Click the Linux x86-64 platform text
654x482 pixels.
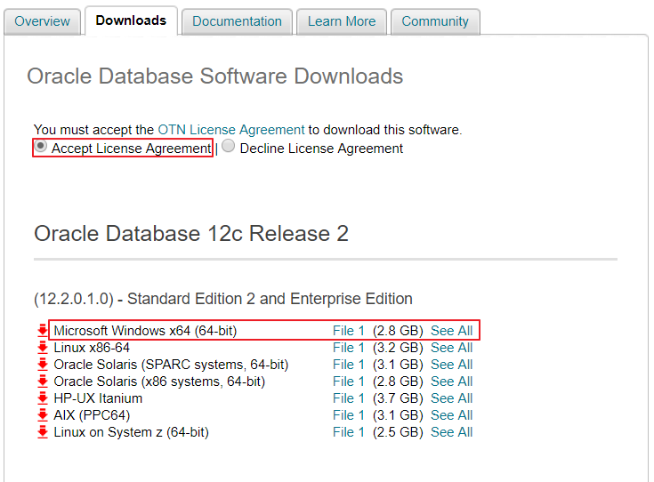click(92, 348)
